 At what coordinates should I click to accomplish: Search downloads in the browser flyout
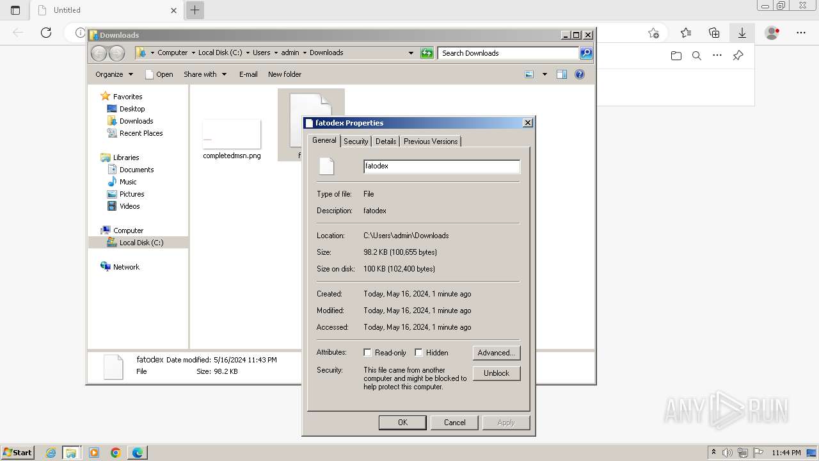click(x=697, y=56)
